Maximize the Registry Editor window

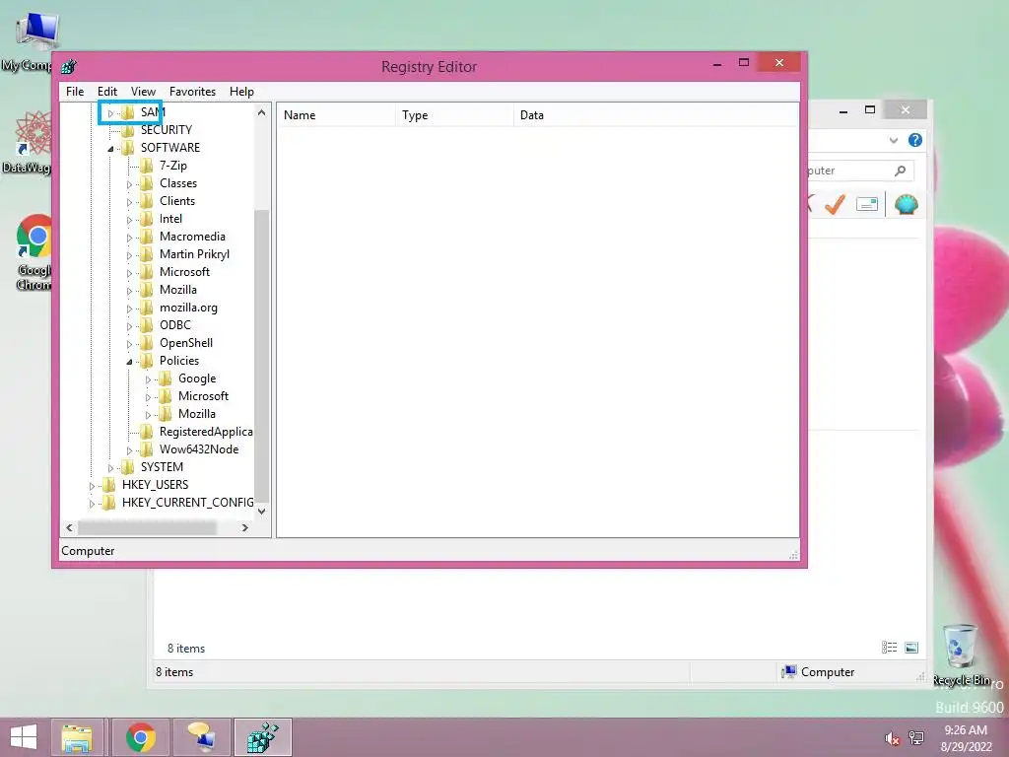tap(744, 62)
